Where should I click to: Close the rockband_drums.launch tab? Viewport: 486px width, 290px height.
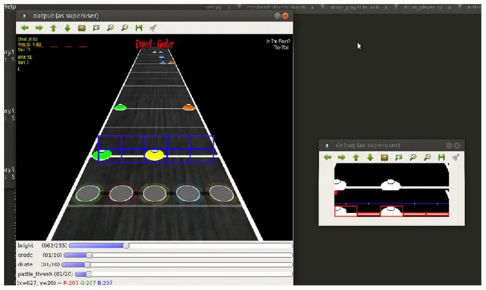point(312,8)
